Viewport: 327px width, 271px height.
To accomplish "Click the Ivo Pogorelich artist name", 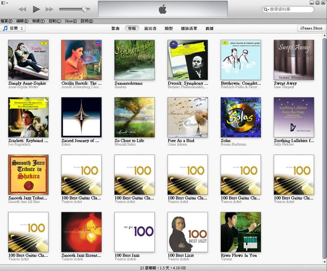I will (x=19, y=144).
